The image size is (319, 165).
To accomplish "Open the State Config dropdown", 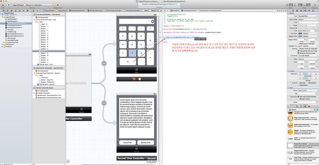I will (x=308, y=19).
